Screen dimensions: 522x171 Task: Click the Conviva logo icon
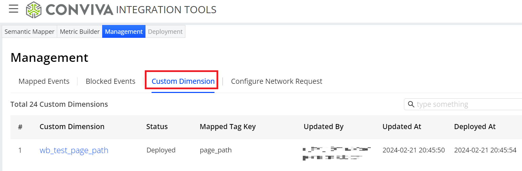point(34,9)
